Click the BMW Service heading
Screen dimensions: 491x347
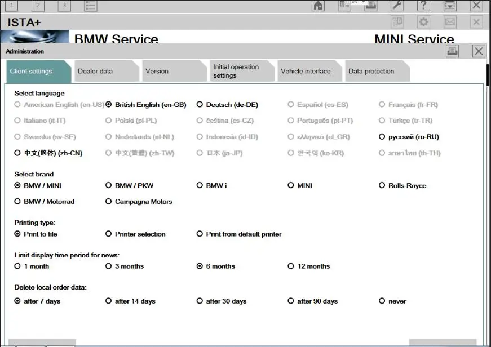pos(116,38)
